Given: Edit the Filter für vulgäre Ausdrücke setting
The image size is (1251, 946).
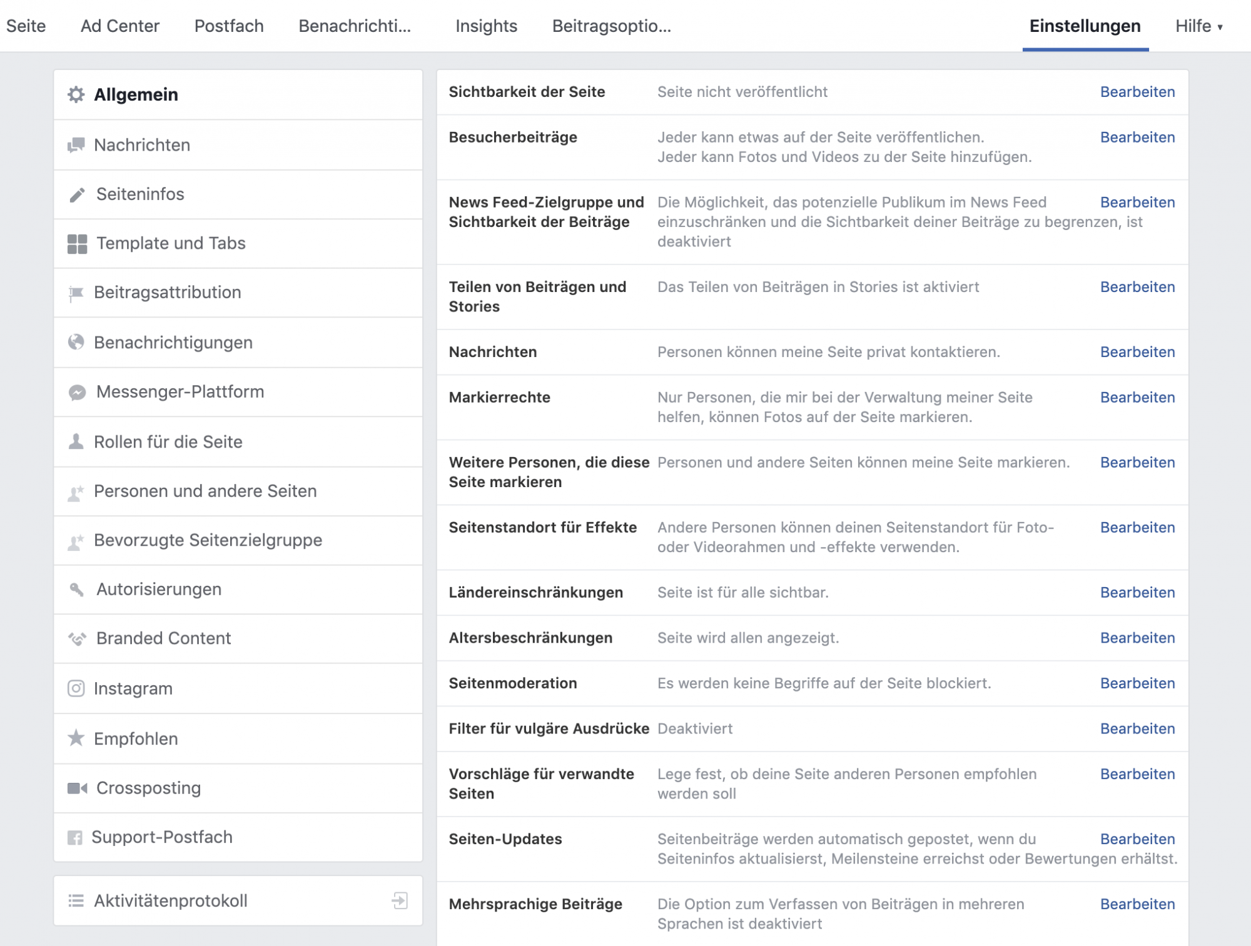Looking at the screenshot, I should (1137, 728).
